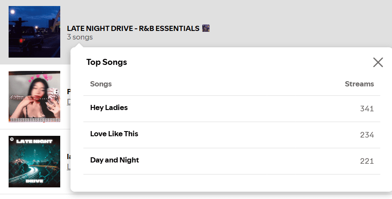Click the 234 streams value
392x199 pixels.
[x=367, y=135]
